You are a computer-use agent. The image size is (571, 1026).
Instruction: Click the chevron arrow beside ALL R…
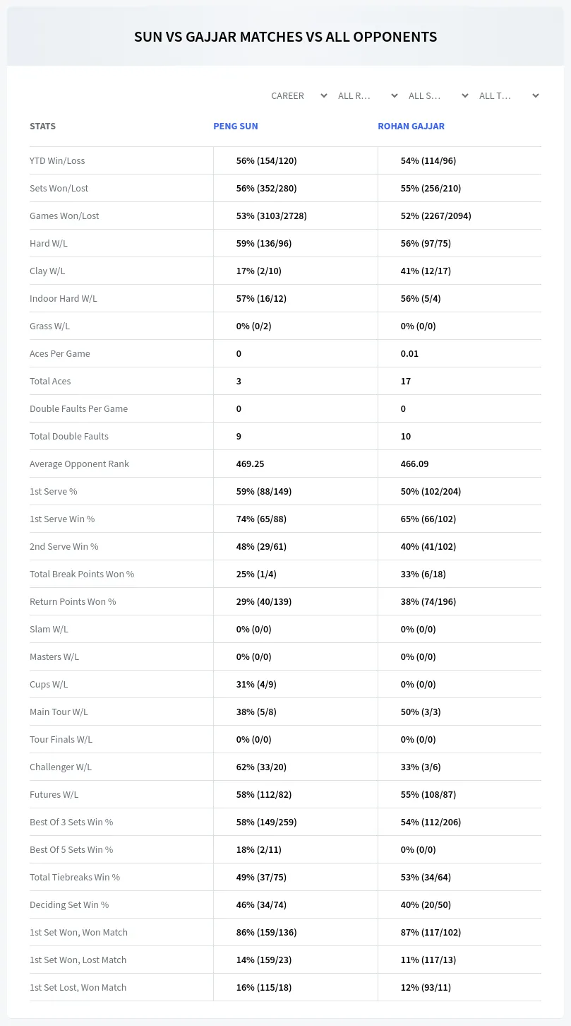(x=395, y=95)
